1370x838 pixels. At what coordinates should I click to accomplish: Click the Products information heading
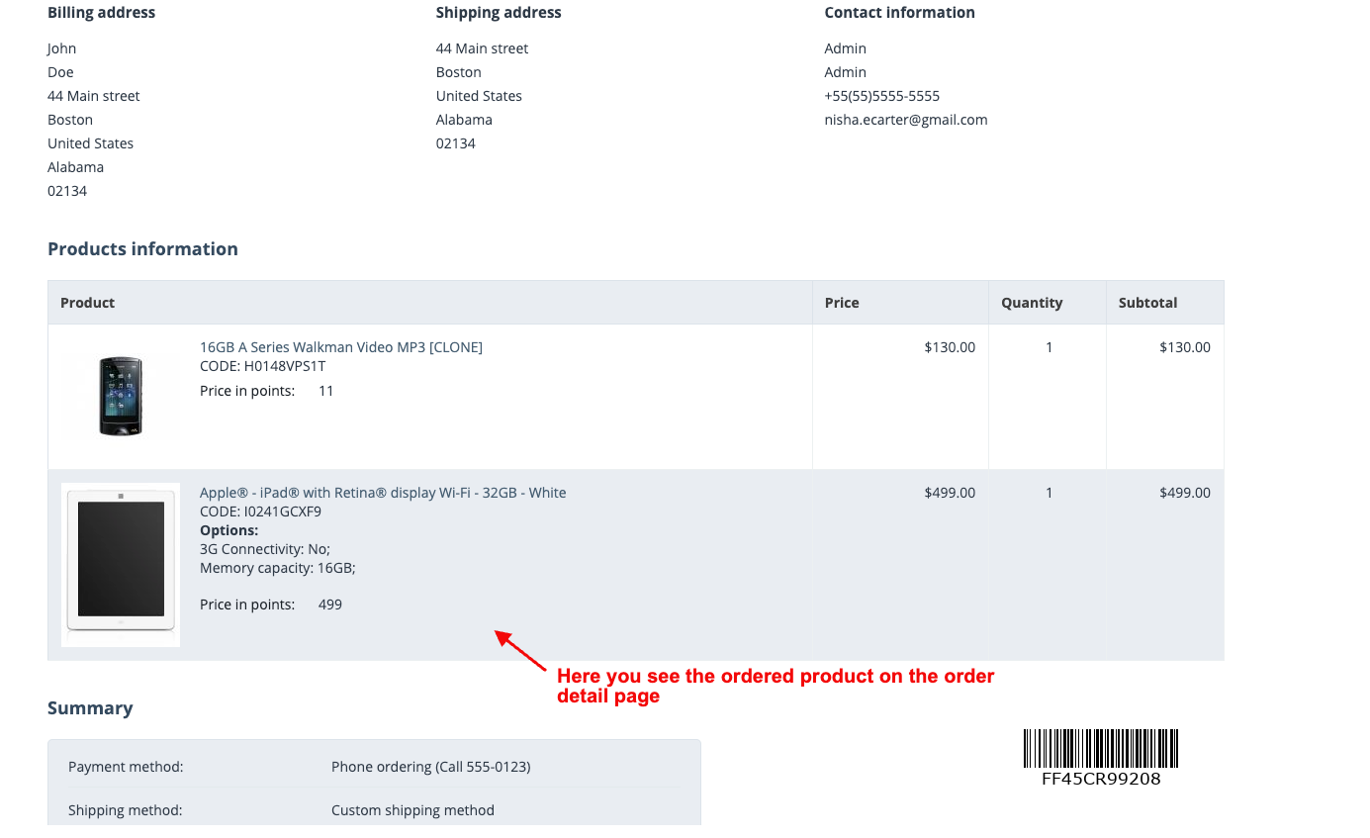point(142,249)
